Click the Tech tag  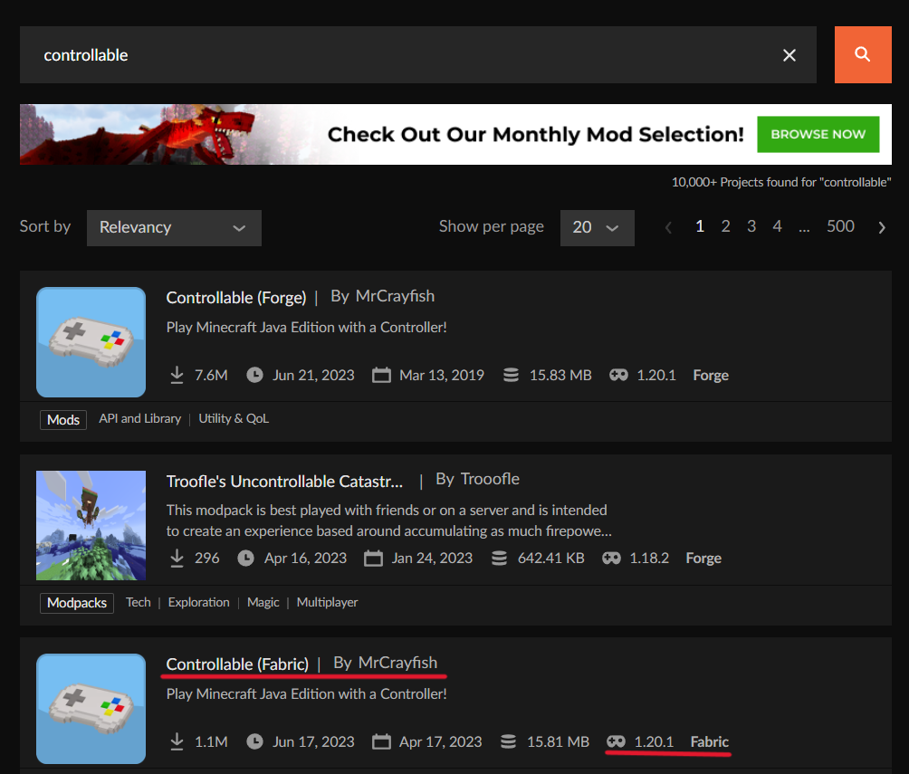[138, 602]
